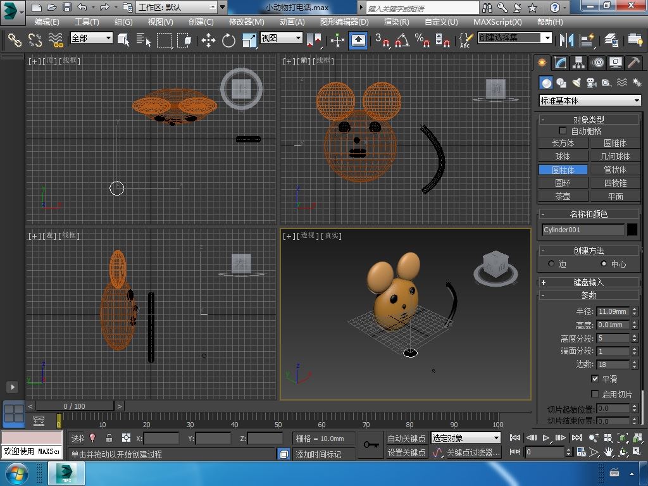
Task: Open the 视图 reference coordinate dropdown
Action: point(281,38)
